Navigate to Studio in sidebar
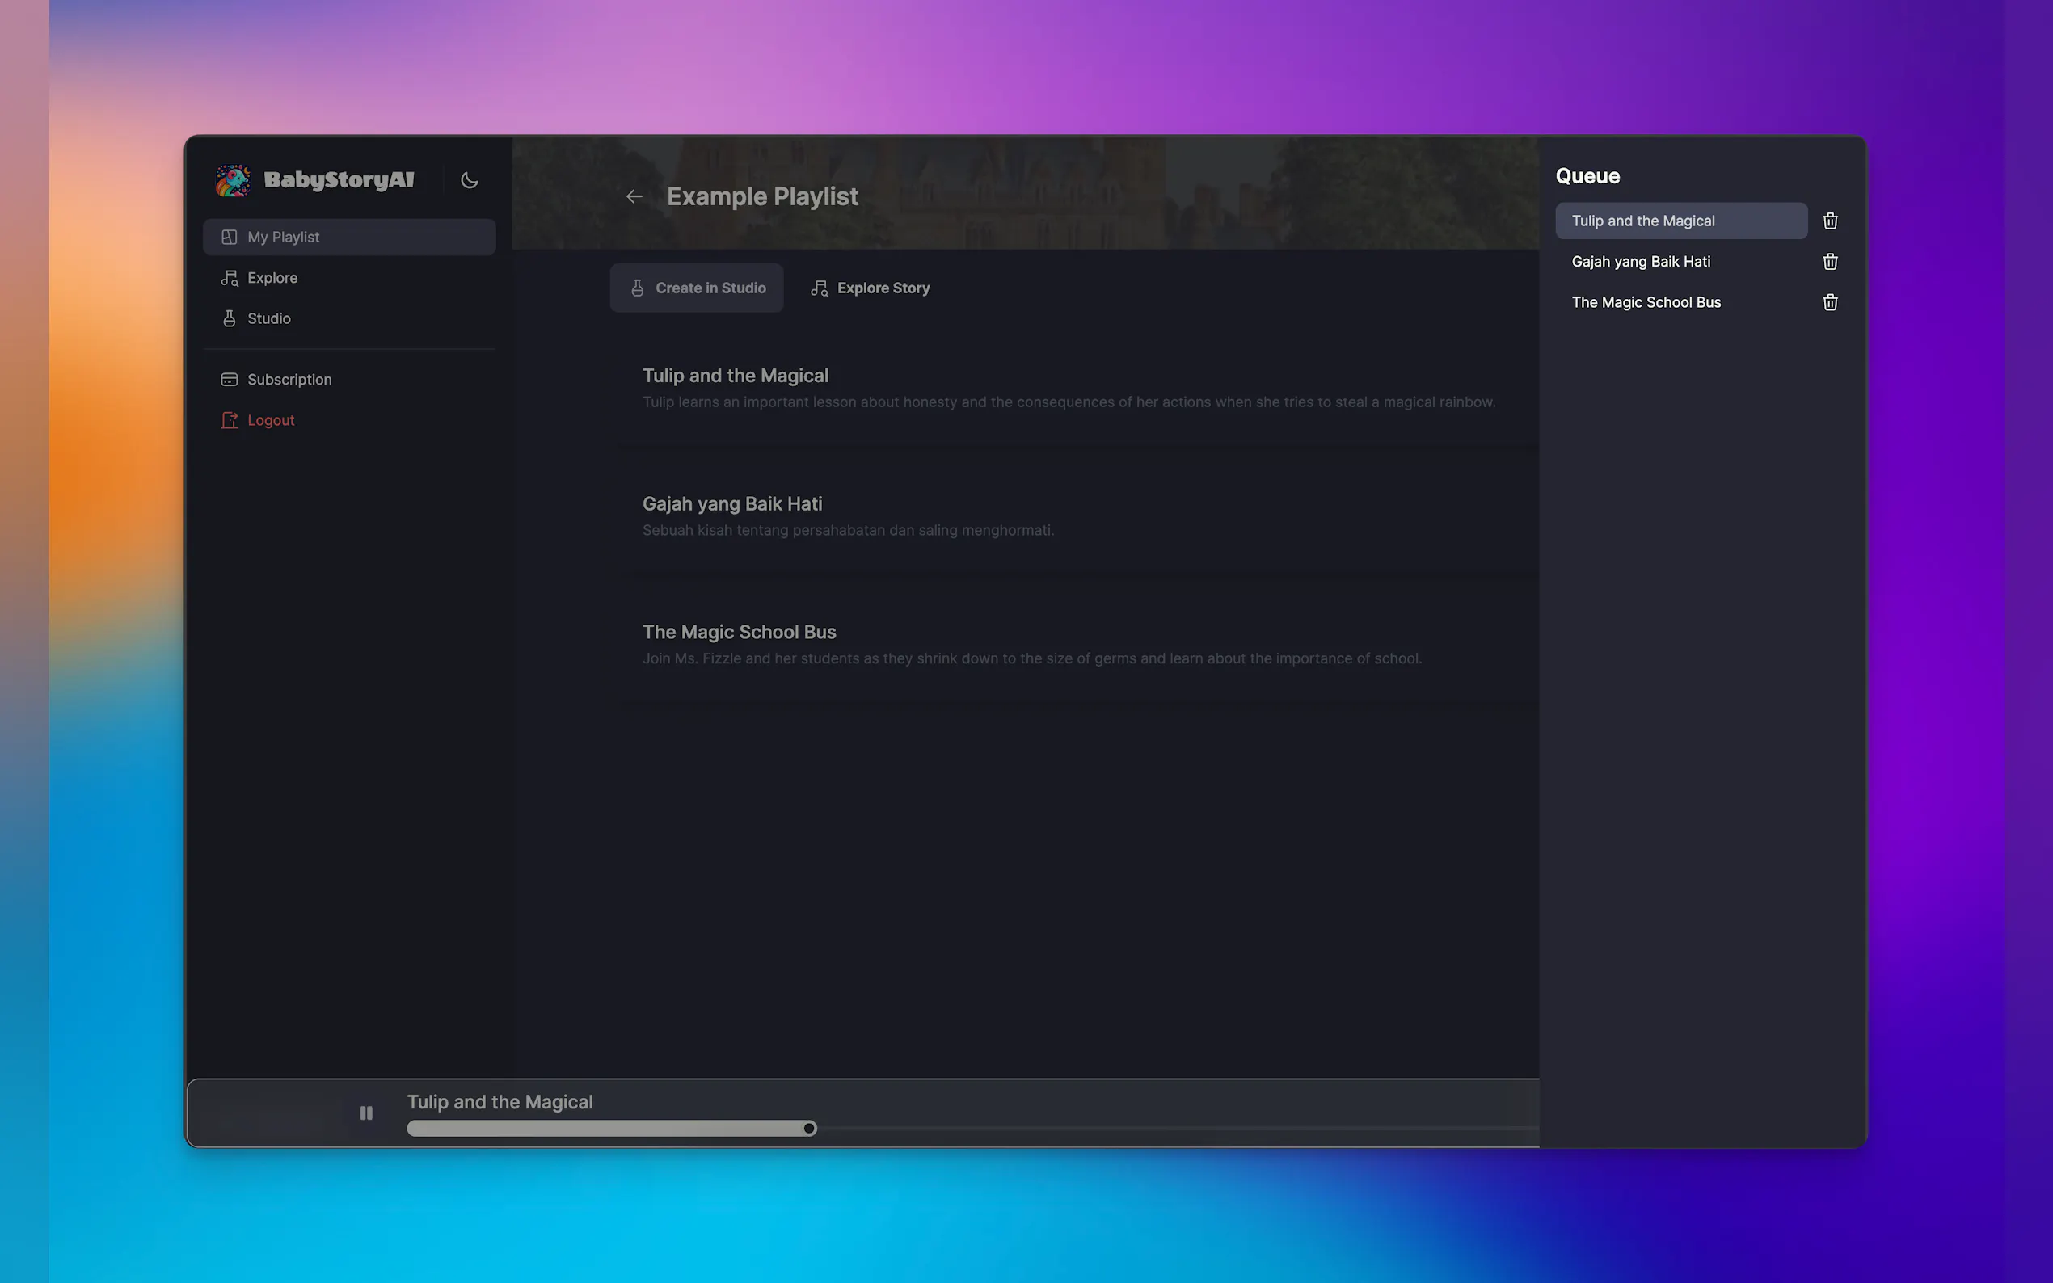The height and width of the screenshot is (1283, 2053). pyautogui.click(x=268, y=318)
